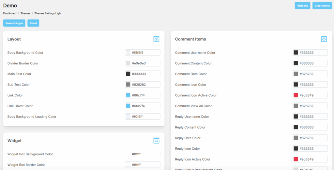This screenshot has width=334, height=170.
Task: Click the Widget Box Background Color swatch
Action: click(128, 154)
